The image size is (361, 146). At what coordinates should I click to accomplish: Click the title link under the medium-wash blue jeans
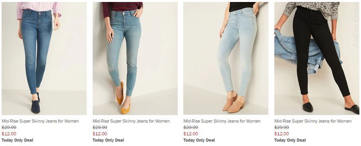40,121
